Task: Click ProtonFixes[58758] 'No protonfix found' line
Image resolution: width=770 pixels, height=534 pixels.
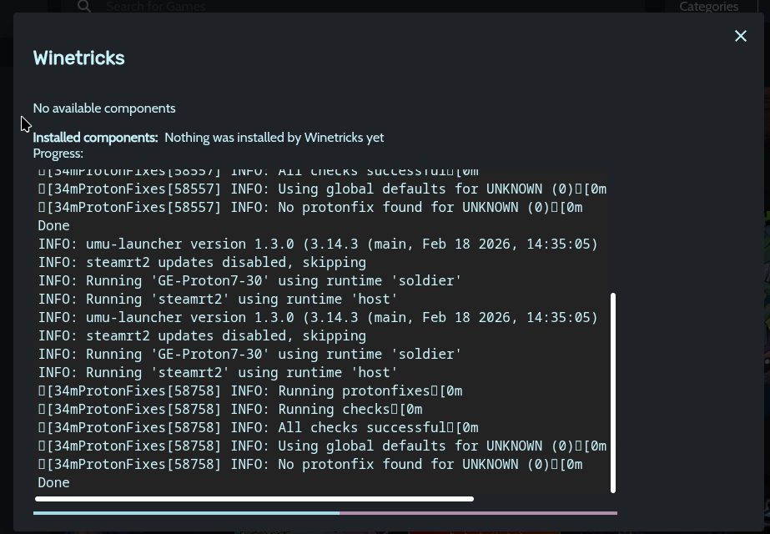Action: point(310,464)
